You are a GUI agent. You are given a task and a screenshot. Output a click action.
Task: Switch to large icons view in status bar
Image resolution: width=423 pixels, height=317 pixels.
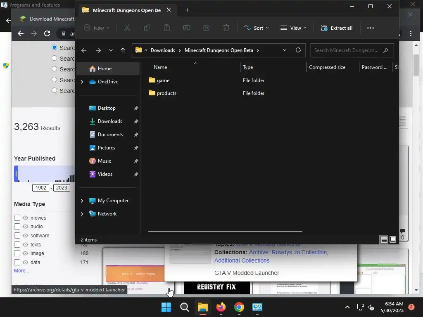(x=393, y=239)
